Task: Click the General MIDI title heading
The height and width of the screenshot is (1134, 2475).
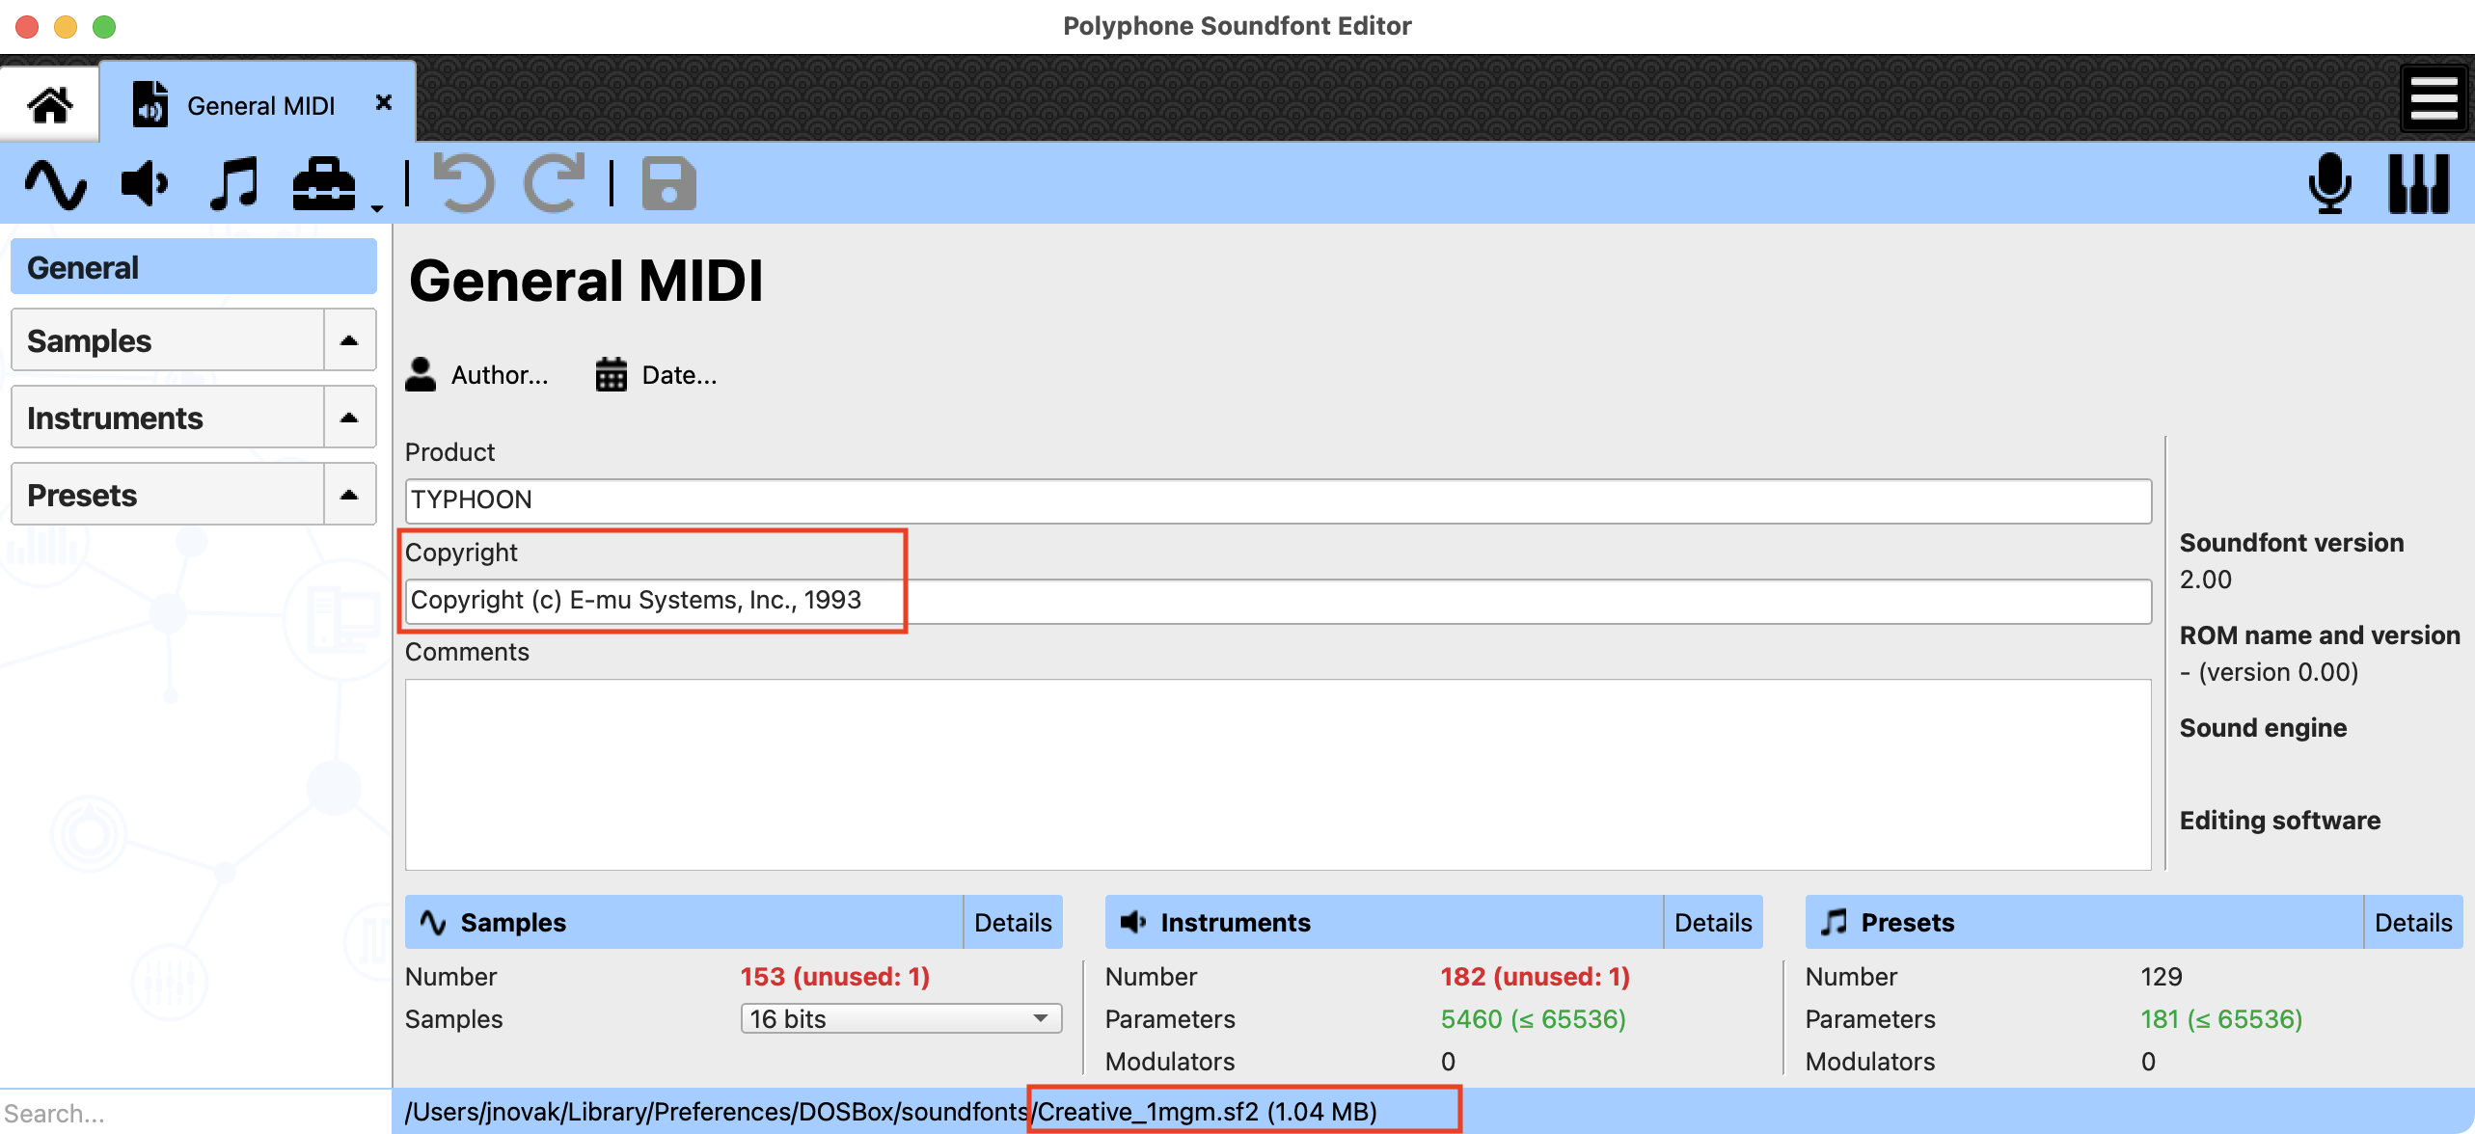Action: [x=586, y=281]
